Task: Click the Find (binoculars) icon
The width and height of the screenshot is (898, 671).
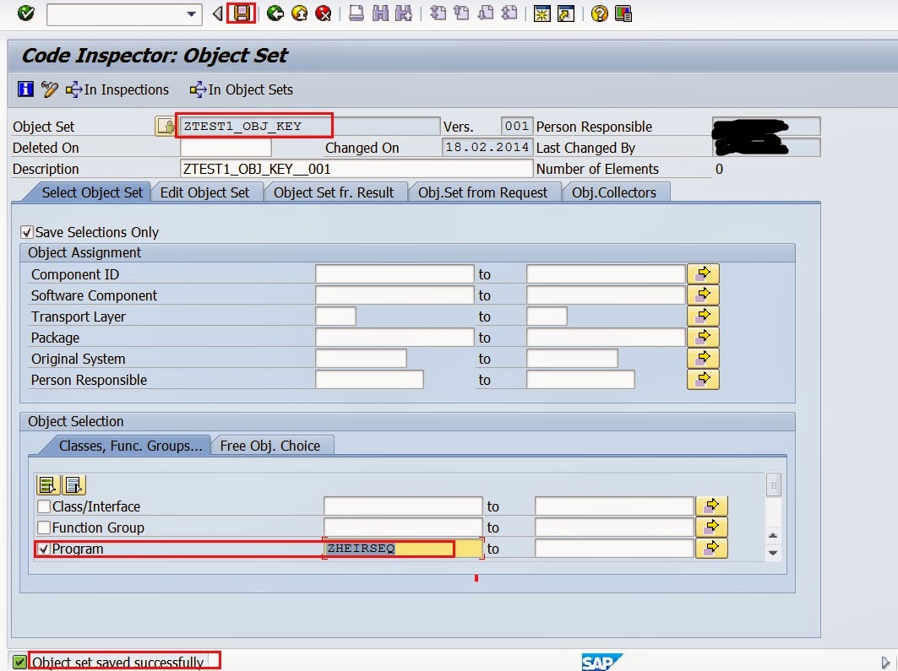Action: pos(383,14)
